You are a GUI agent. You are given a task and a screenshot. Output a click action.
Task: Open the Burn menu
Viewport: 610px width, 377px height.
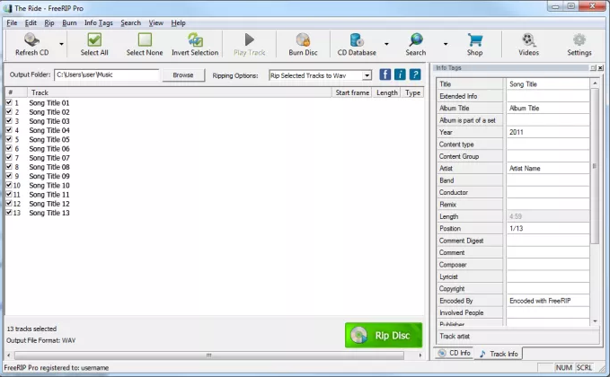pyautogui.click(x=69, y=23)
